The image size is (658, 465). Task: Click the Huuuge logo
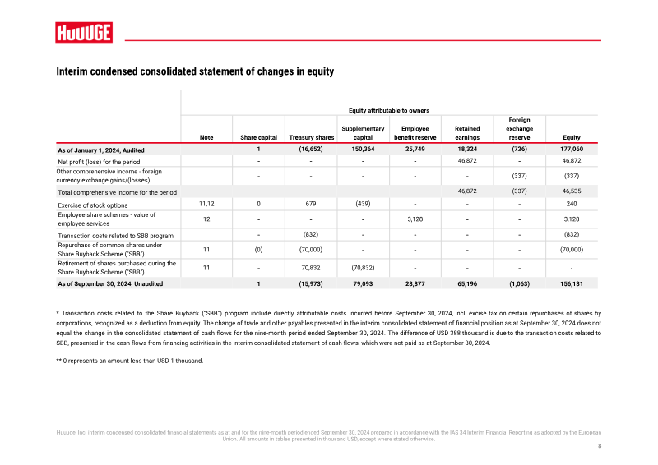(x=84, y=32)
